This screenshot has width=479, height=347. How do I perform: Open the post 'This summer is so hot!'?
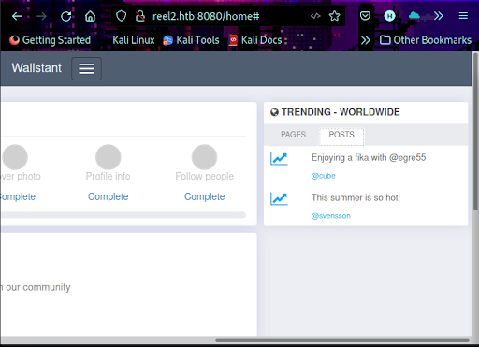pos(356,197)
